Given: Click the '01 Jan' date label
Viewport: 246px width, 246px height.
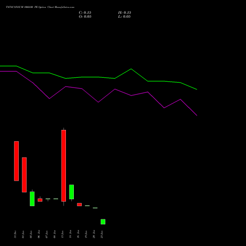Looking at the screenshot, I should [23, 234].
